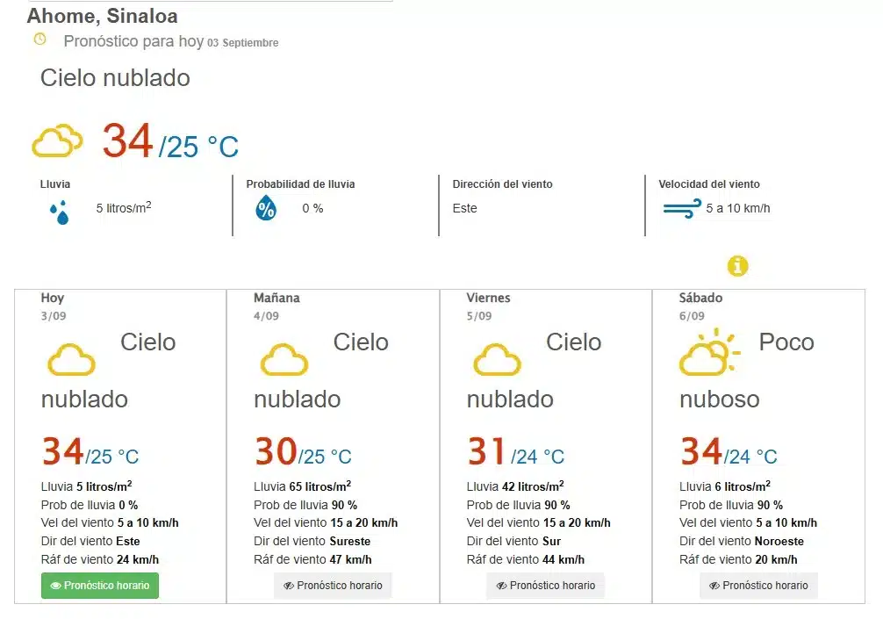View Pronóstico horario for Sábado
This screenshot has height=619, width=883.
[758, 586]
